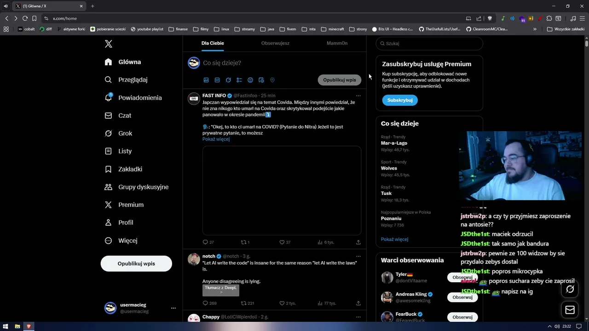Like the notch post
Screen dimensions: 589x331
point(288,303)
